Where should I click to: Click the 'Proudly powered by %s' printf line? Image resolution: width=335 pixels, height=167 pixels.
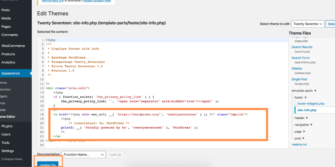129,128
